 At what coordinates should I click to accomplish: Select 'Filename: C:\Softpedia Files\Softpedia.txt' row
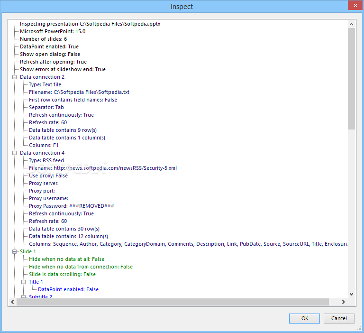tap(79, 92)
